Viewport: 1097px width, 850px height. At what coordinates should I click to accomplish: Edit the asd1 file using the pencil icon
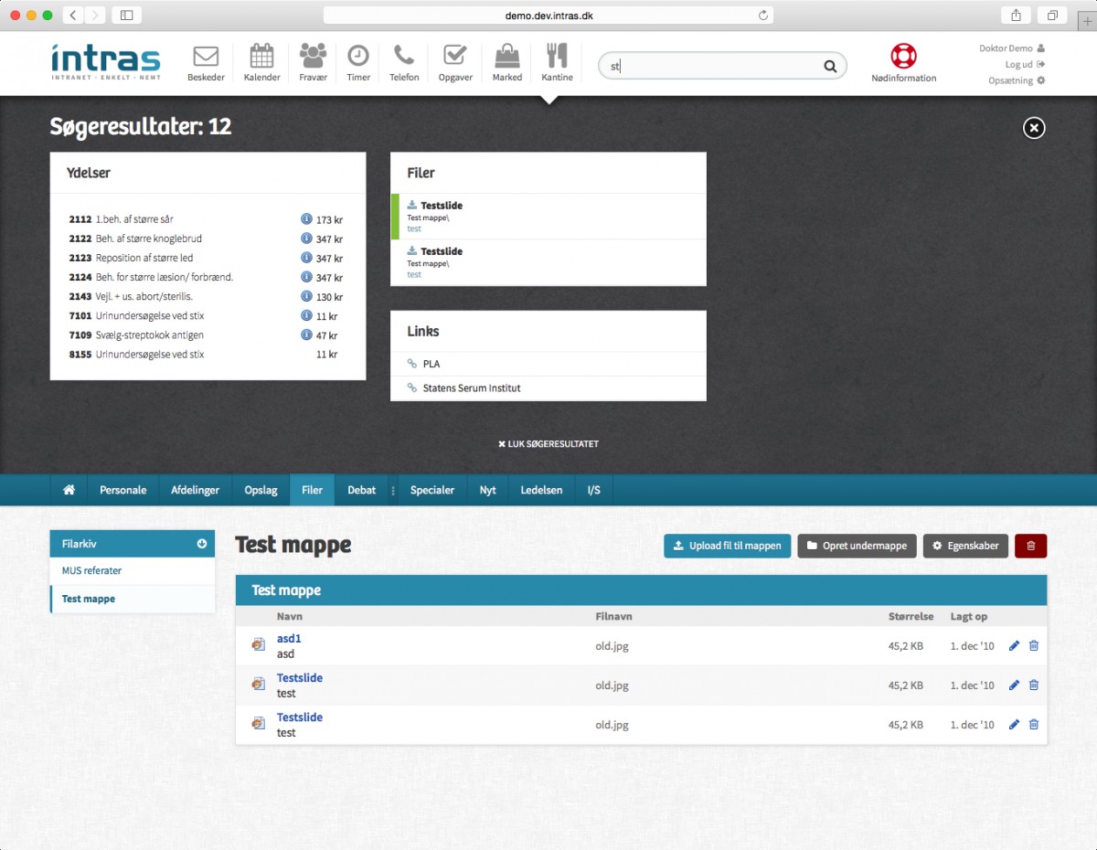tap(1013, 645)
